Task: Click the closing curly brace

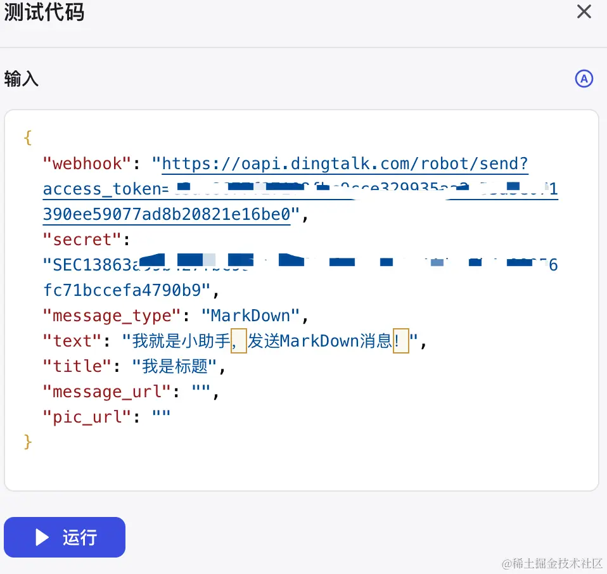Action: coord(27,442)
